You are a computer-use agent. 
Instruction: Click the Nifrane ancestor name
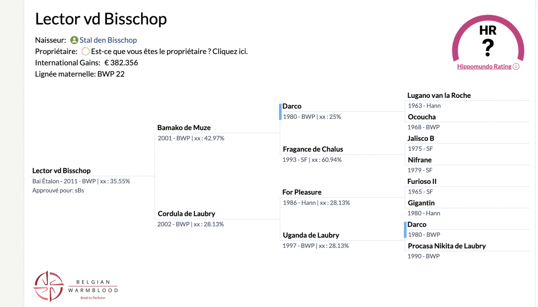click(419, 160)
